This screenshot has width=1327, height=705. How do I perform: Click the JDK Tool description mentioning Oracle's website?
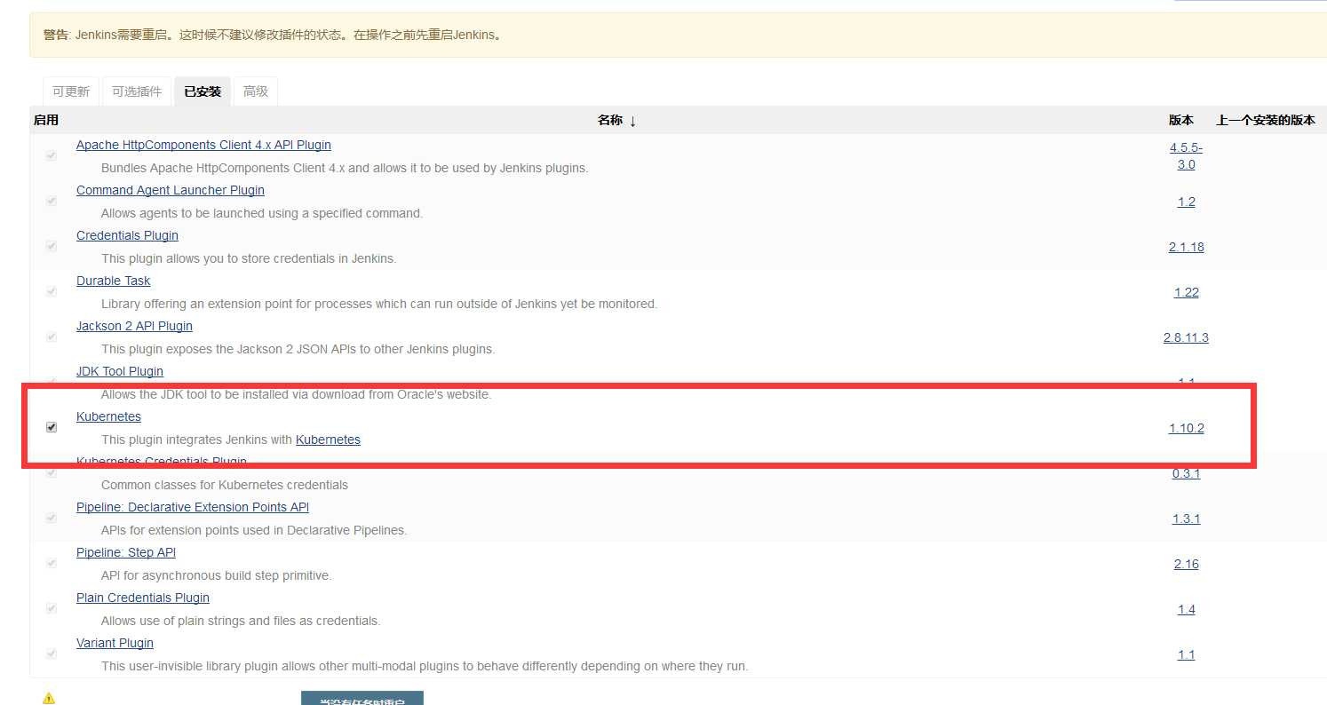[296, 394]
